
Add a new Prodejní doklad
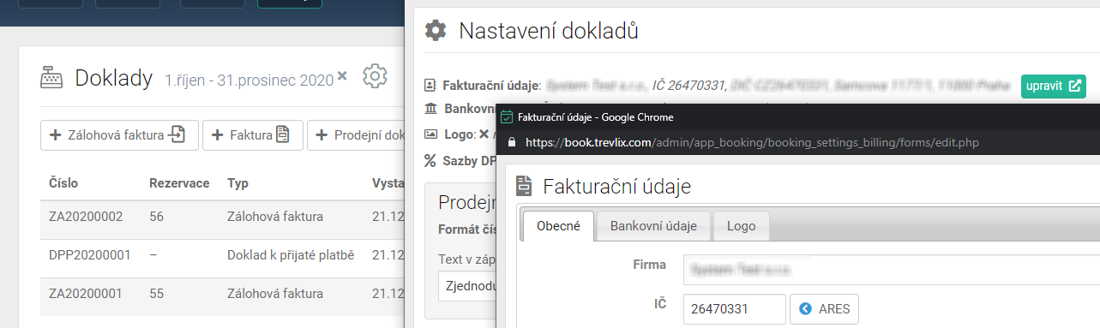(x=356, y=134)
